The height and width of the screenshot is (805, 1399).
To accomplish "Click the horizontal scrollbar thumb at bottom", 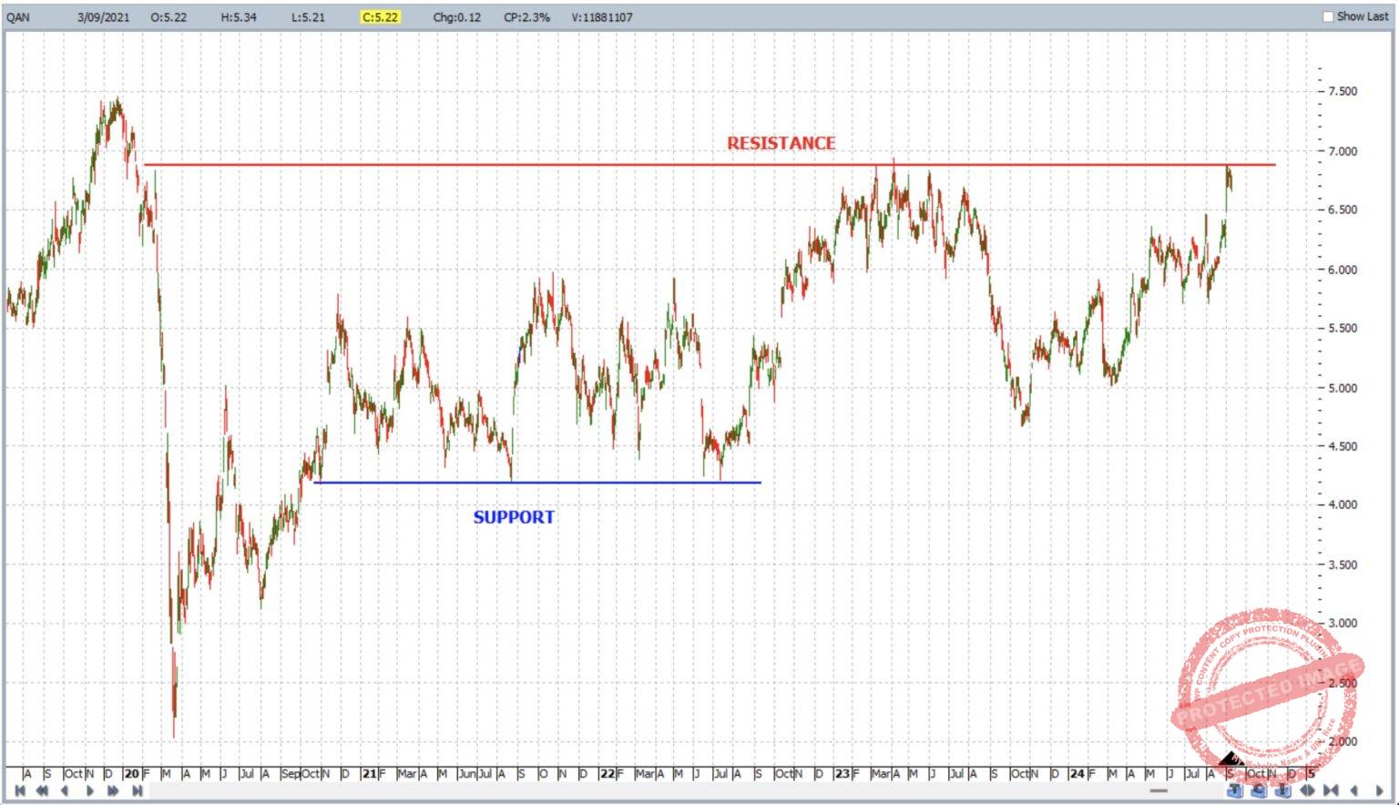I will 1159,790.
